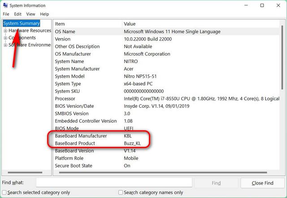The width and height of the screenshot is (287, 198).
Task: Select the Hardware Resources tree item
Action: point(30,31)
